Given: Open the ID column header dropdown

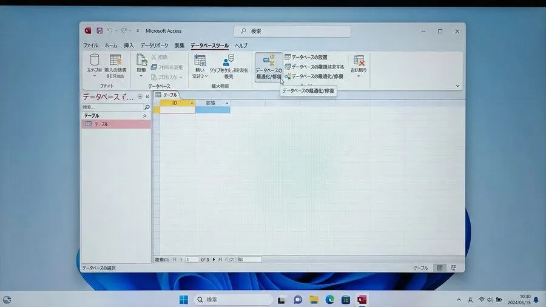Looking at the screenshot, I should coord(192,103).
